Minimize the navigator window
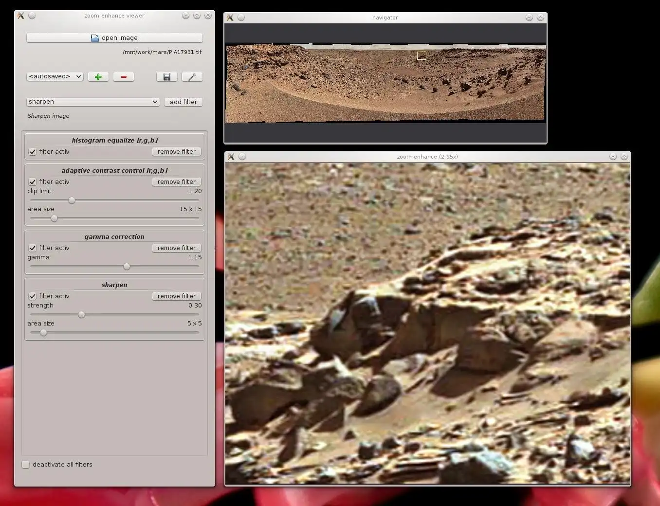The width and height of the screenshot is (660, 506). pyautogui.click(x=529, y=18)
